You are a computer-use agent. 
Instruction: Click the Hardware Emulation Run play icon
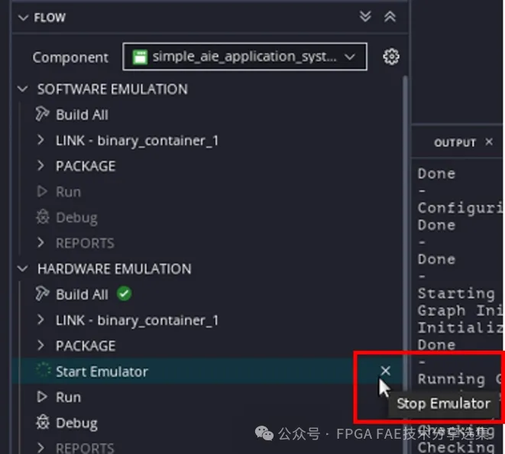pos(42,397)
